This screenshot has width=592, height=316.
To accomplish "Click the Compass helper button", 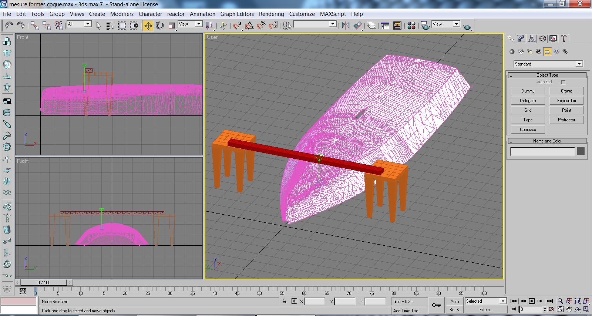I will pyautogui.click(x=528, y=130).
